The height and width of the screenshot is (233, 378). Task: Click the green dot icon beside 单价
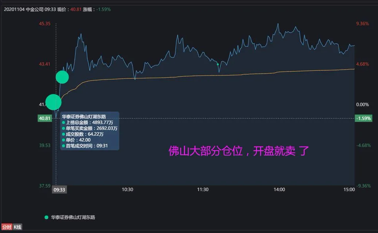[x=63, y=140]
